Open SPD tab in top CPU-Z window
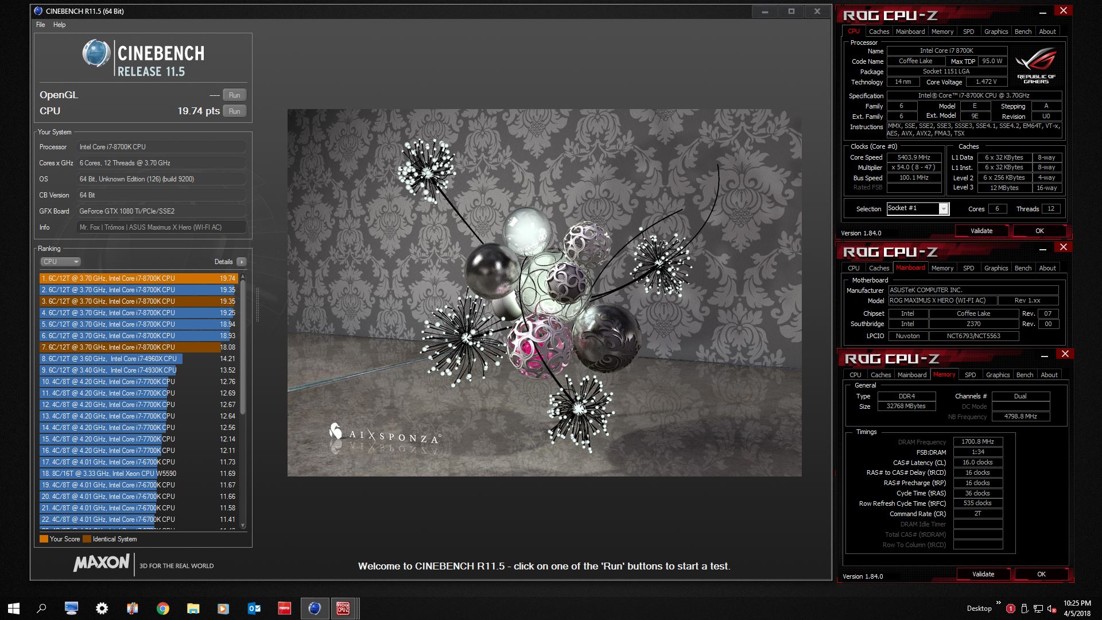This screenshot has height=620, width=1102. coord(968,32)
